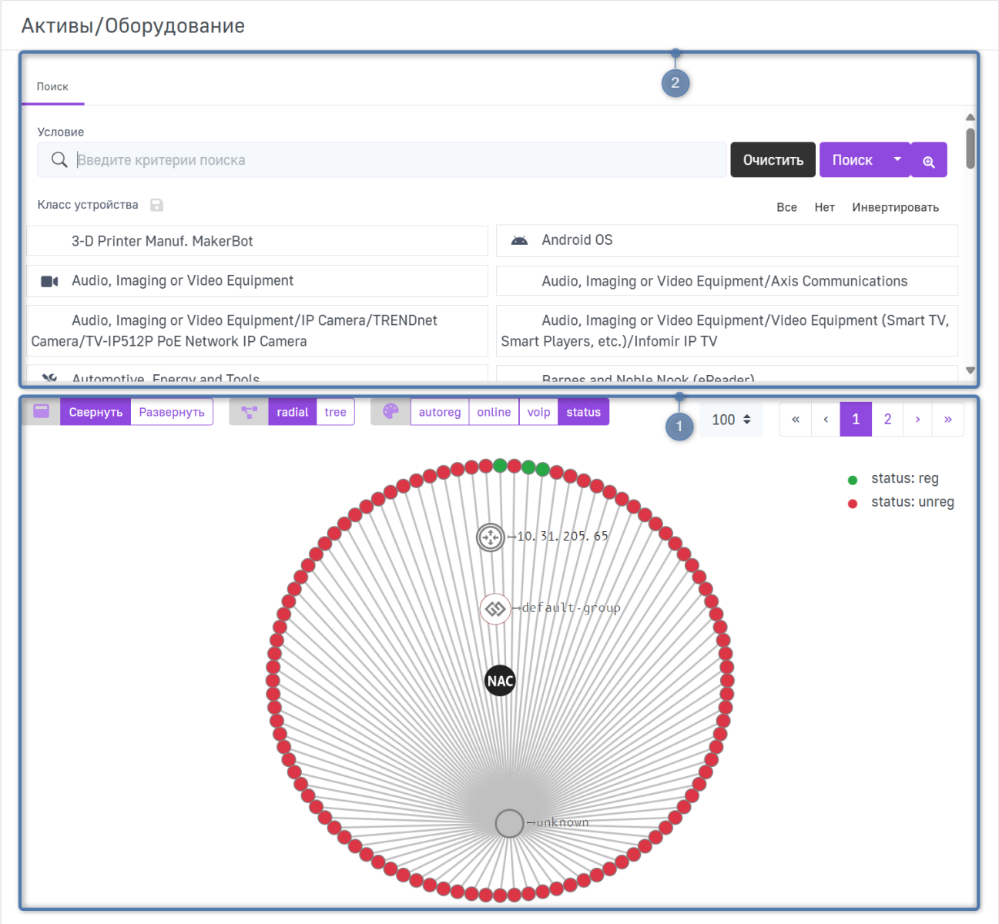The width and height of the screenshot is (999, 924).
Task: Go to the next page chevron
Action: pyautogui.click(x=917, y=420)
